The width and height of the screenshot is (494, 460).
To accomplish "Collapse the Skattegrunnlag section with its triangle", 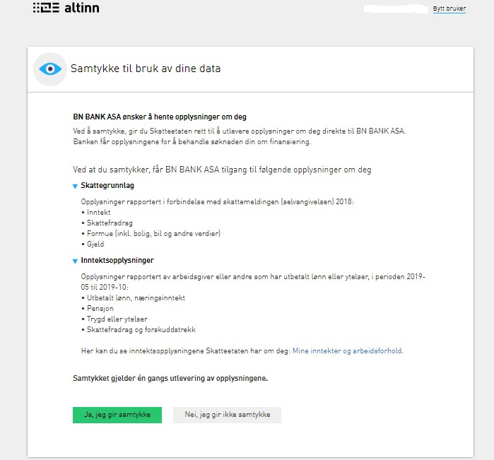I will 75,187.
